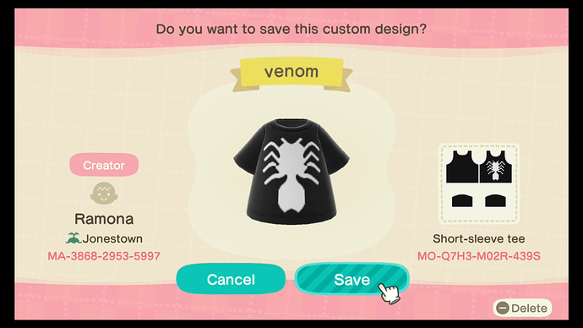The height and width of the screenshot is (328, 583).
Task: Click Ramona's creator face icon
Action: coord(104,194)
